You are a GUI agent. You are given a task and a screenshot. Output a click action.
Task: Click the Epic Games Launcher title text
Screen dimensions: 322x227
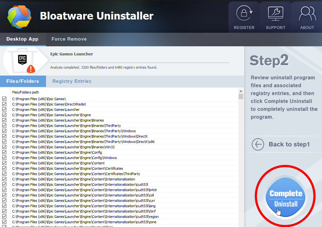click(x=72, y=54)
